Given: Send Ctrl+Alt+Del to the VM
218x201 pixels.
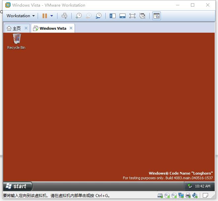Looking at the screenshot, I should (64, 16).
